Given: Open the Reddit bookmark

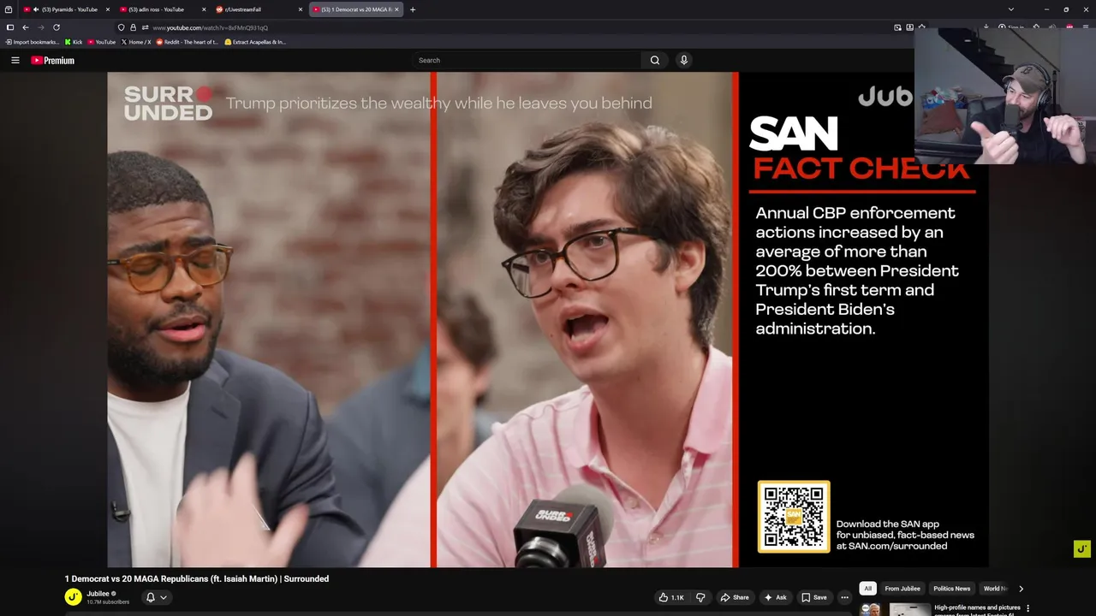Looking at the screenshot, I should point(188,42).
